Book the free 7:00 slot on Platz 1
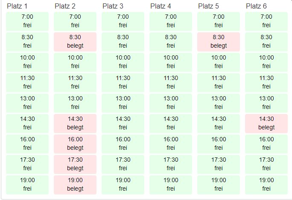 click(27, 21)
